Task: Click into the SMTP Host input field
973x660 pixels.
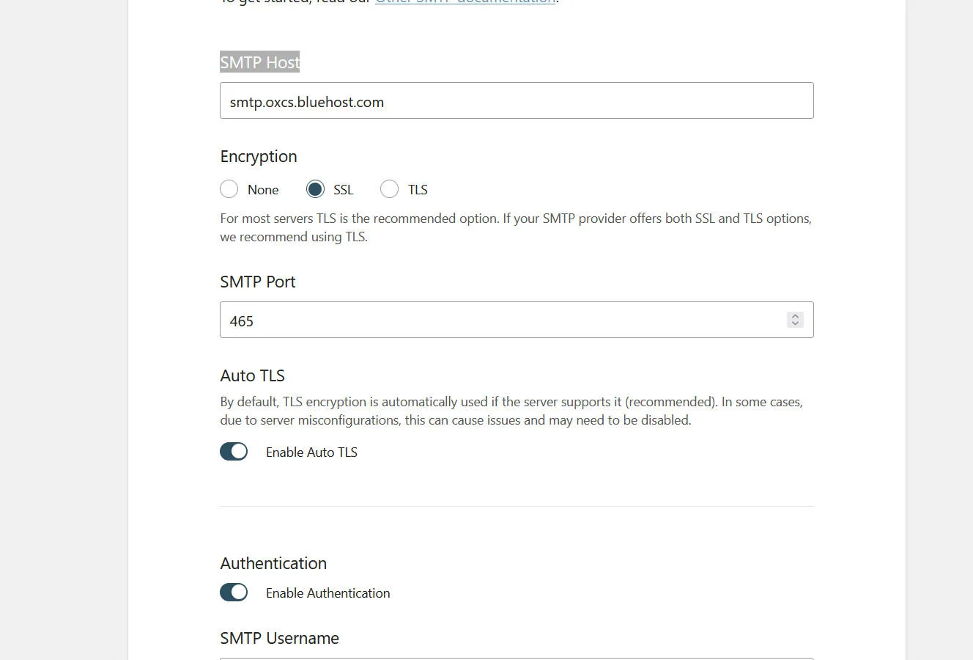Action: click(x=517, y=101)
